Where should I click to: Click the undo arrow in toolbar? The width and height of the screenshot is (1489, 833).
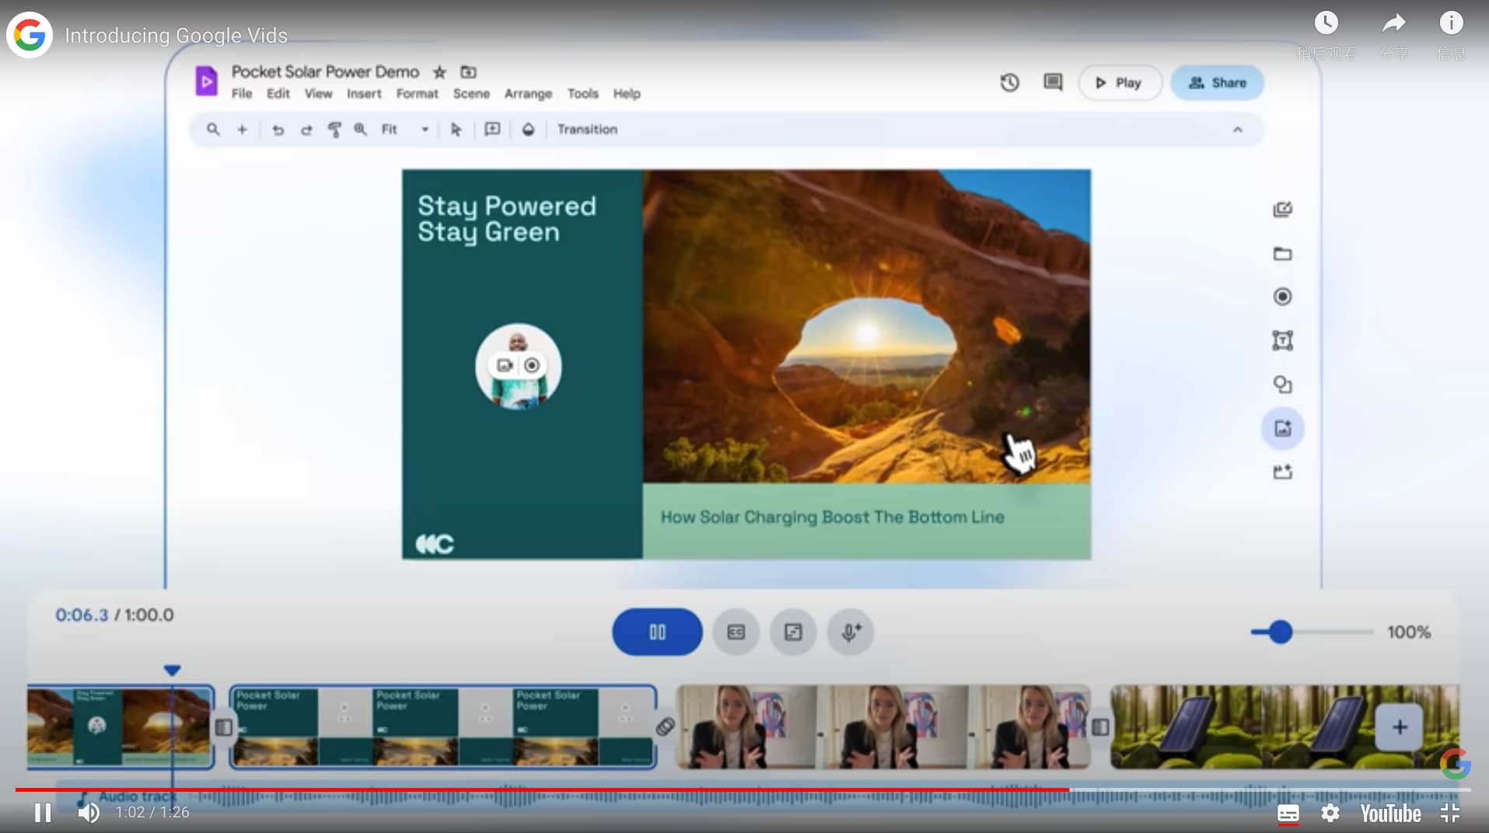coord(278,130)
